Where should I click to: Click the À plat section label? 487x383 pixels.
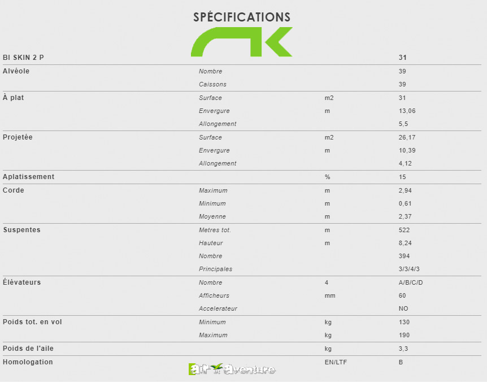(x=14, y=98)
